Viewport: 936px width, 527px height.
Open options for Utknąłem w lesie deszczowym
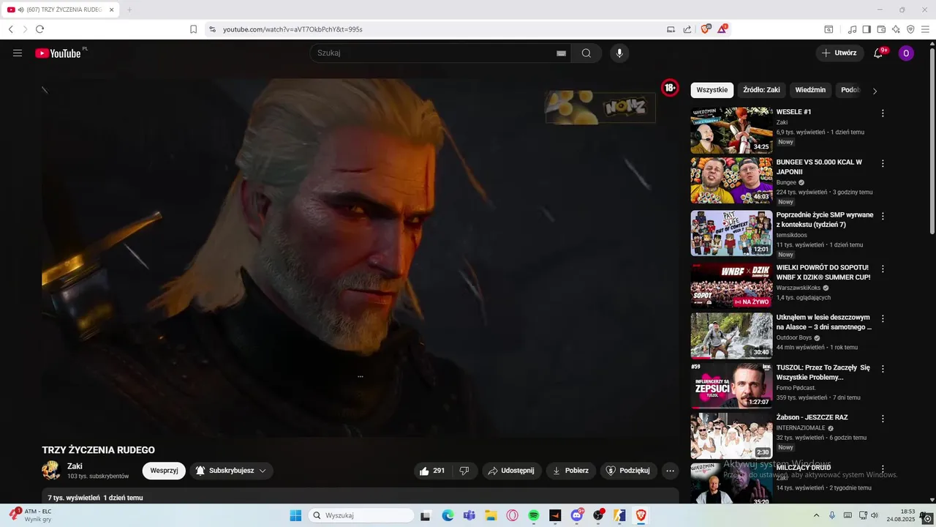click(x=883, y=319)
